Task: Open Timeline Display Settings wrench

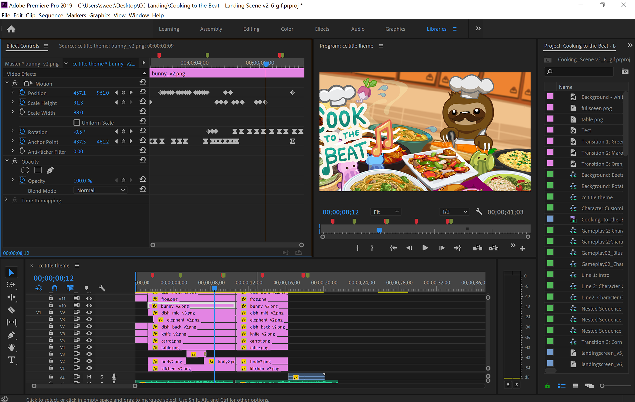Action: pyautogui.click(x=102, y=288)
